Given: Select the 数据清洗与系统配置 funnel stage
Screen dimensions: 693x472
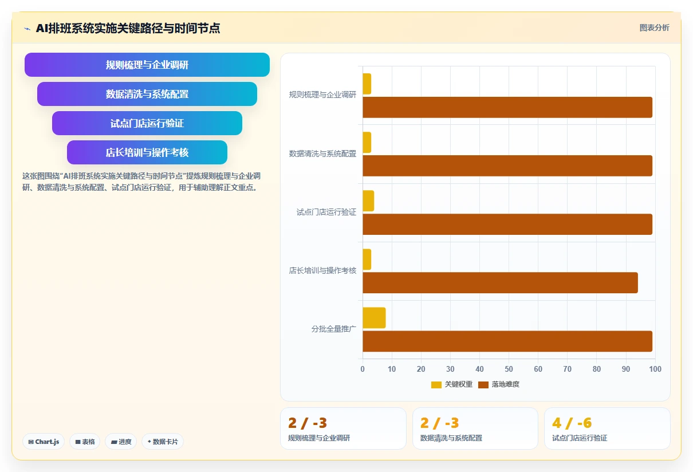Looking at the screenshot, I should (147, 94).
